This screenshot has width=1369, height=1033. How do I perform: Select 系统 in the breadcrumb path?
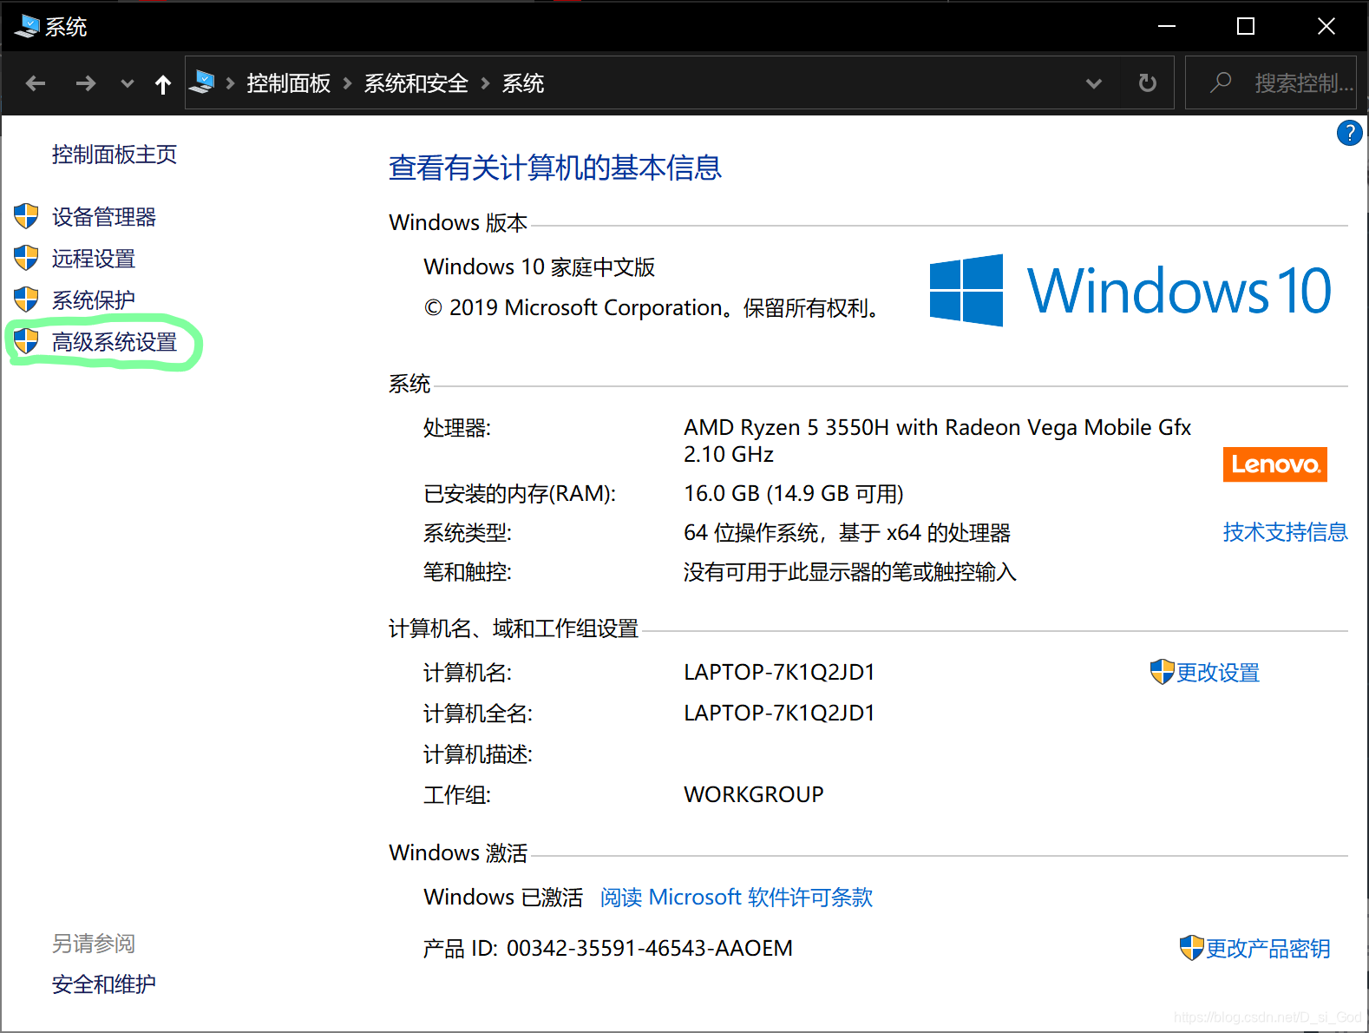pos(523,83)
